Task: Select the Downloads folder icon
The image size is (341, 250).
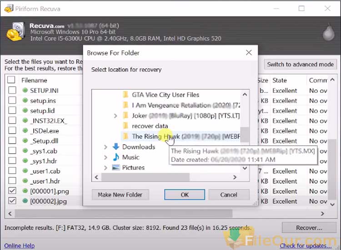Action: tap(116, 147)
